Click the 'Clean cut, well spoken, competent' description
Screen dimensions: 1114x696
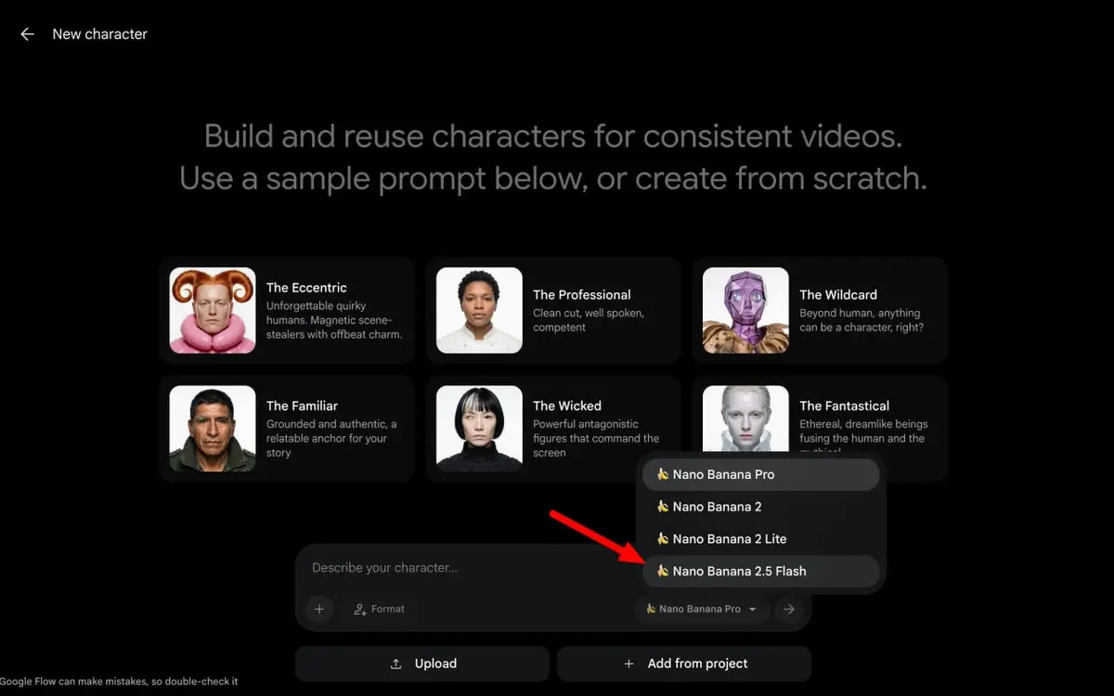pos(589,320)
